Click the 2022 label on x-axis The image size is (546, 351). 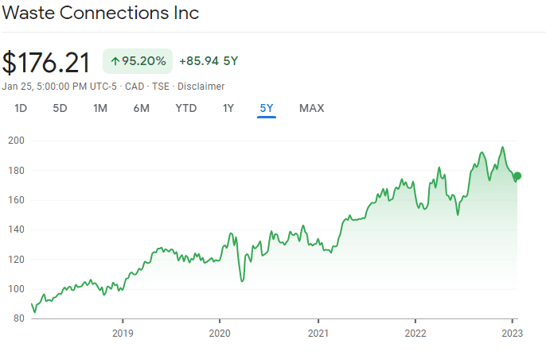[x=415, y=333]
